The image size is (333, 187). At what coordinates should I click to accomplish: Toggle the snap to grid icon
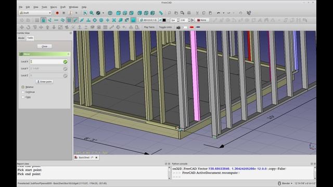69,20
